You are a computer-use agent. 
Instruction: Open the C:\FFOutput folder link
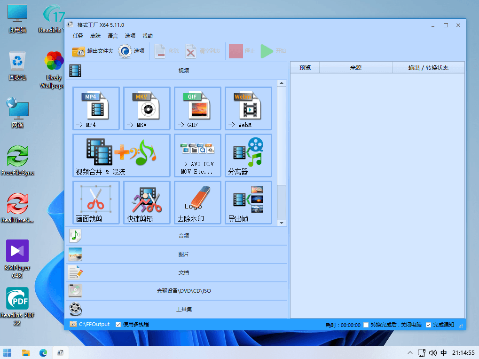[x=94, y=324]
